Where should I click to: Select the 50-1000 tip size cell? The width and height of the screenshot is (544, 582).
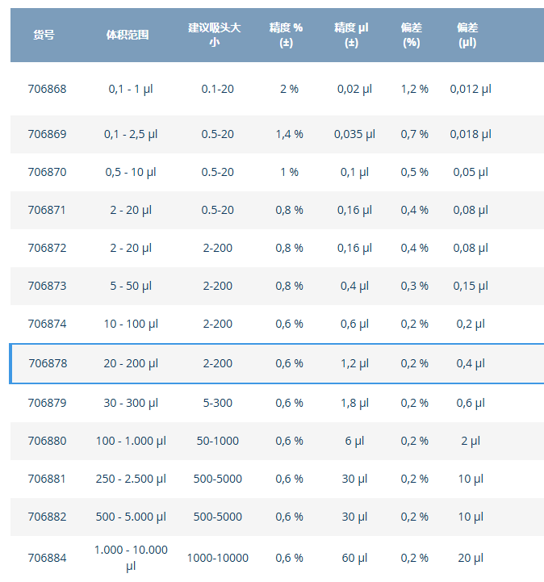coord(218,441)
